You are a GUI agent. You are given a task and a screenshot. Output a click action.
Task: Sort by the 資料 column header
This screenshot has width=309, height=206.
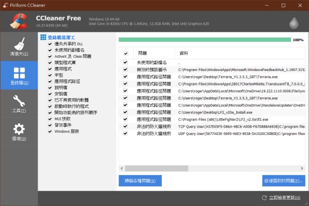tap(240, 53)
